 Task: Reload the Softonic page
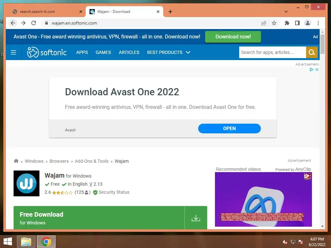[34, 23]
